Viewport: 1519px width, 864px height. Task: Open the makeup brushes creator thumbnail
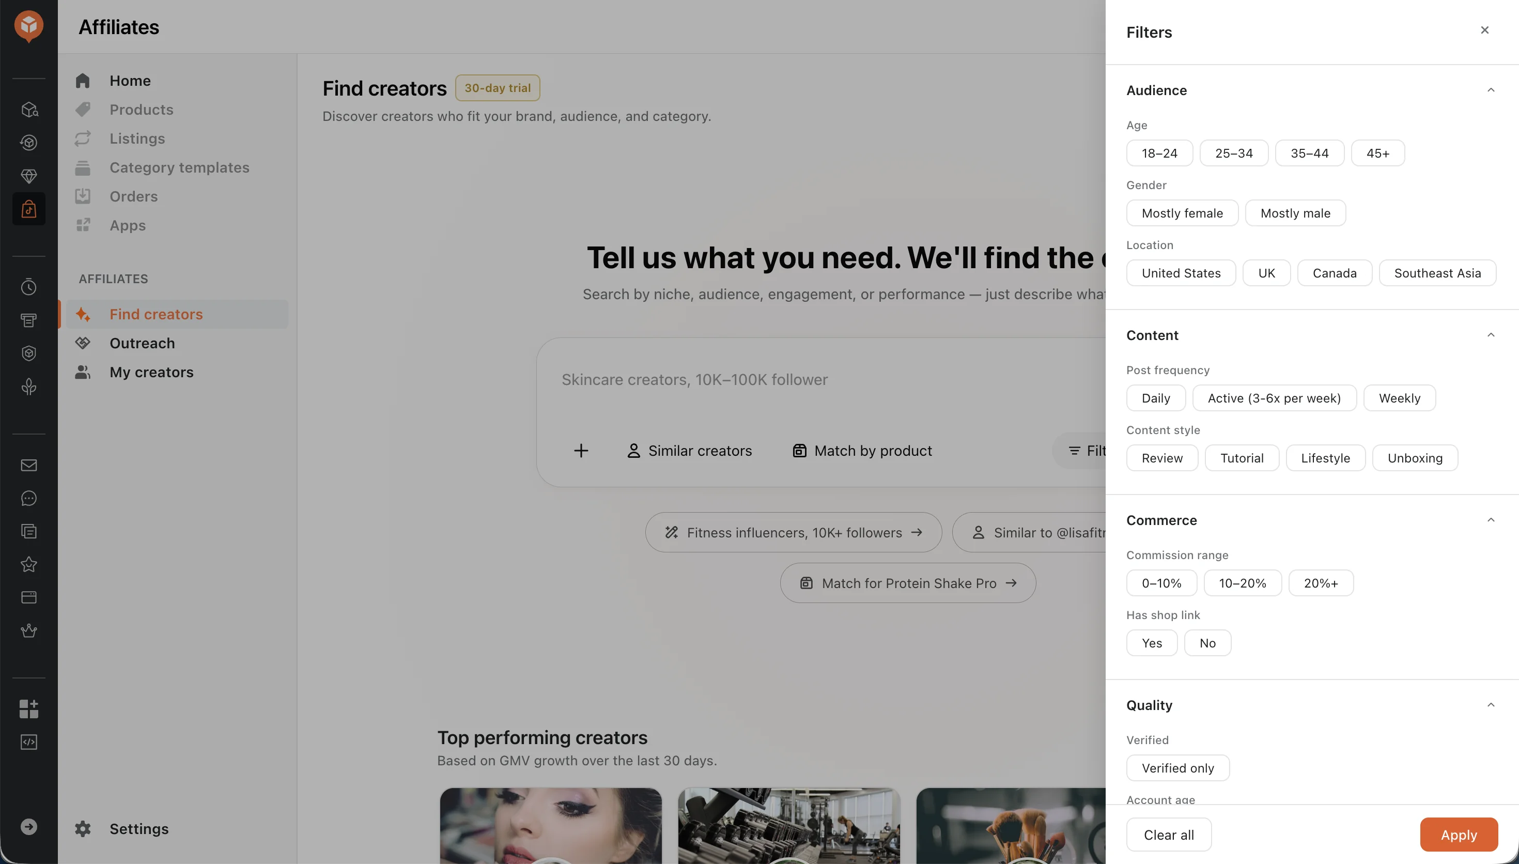point(1011,825)
